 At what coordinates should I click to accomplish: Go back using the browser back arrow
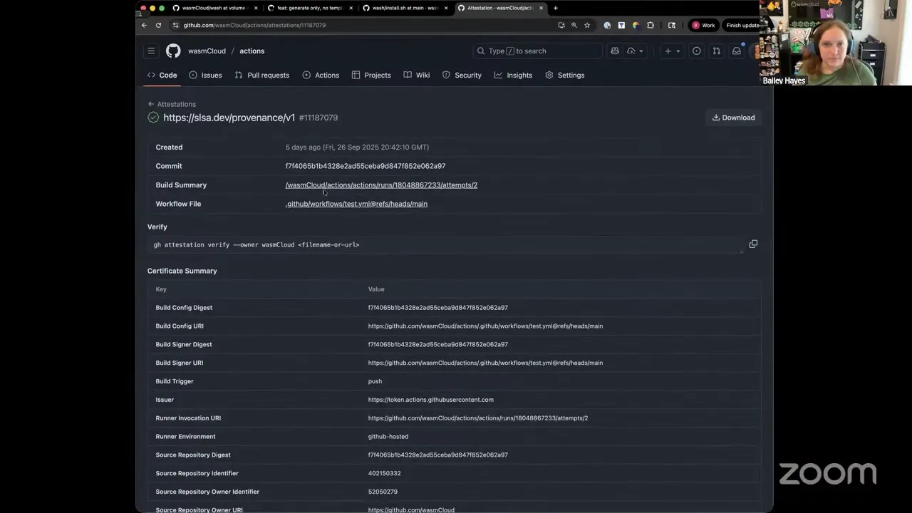tap(144, 25)
